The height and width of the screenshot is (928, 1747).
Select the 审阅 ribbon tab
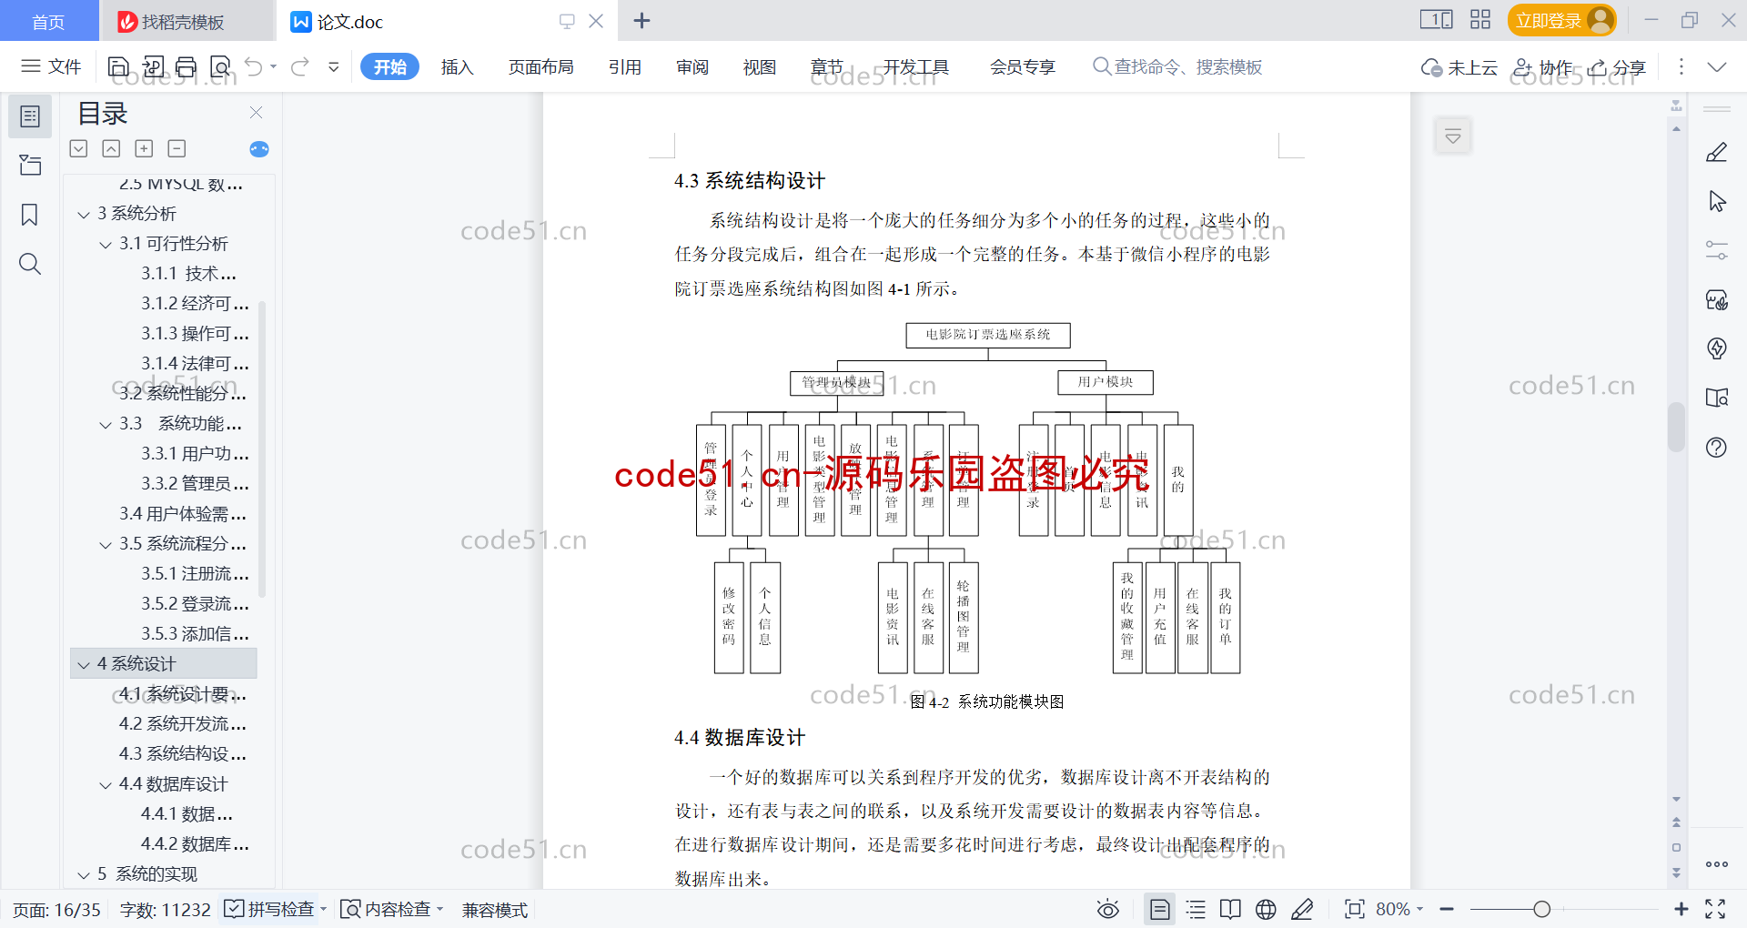click(692, 66)
